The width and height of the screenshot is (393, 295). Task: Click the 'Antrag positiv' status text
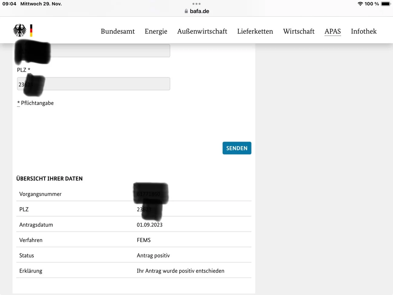[x=153, y=256]
